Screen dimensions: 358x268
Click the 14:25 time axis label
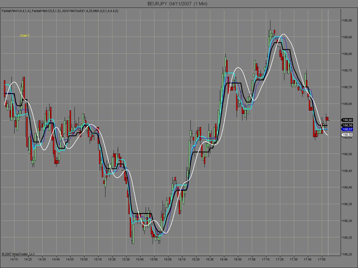(28, 259)
